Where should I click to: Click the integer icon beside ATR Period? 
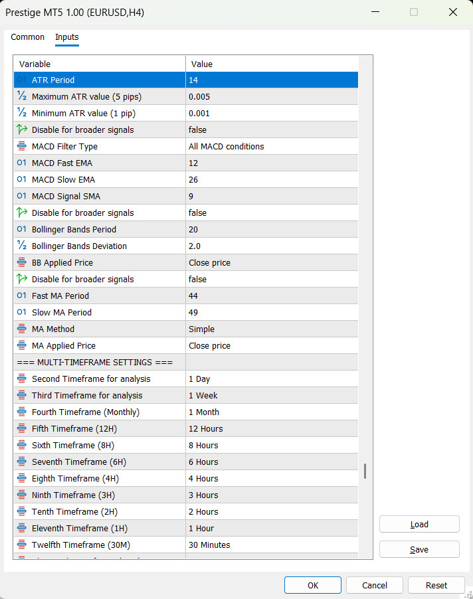[x=22, y=80]
